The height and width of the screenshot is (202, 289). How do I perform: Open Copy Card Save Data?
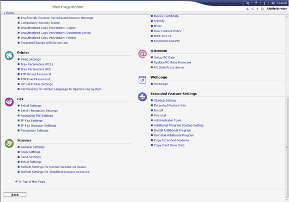[169, 145]
